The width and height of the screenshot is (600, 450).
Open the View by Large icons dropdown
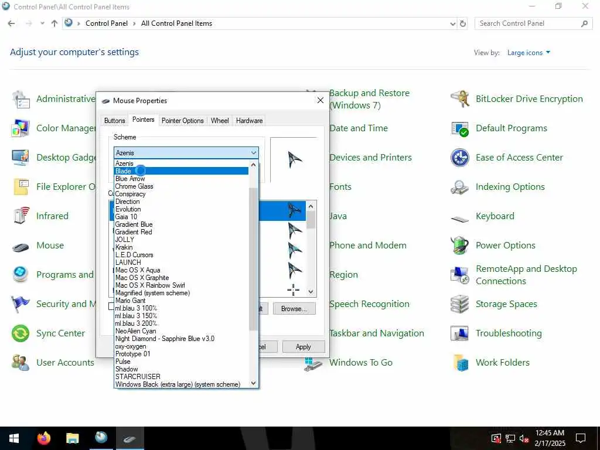529,53
